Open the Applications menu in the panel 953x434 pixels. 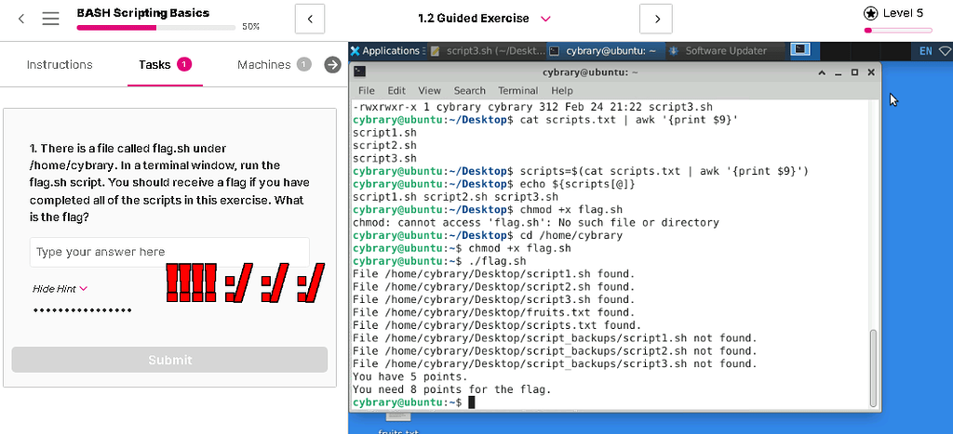click(x=384, y=51)
